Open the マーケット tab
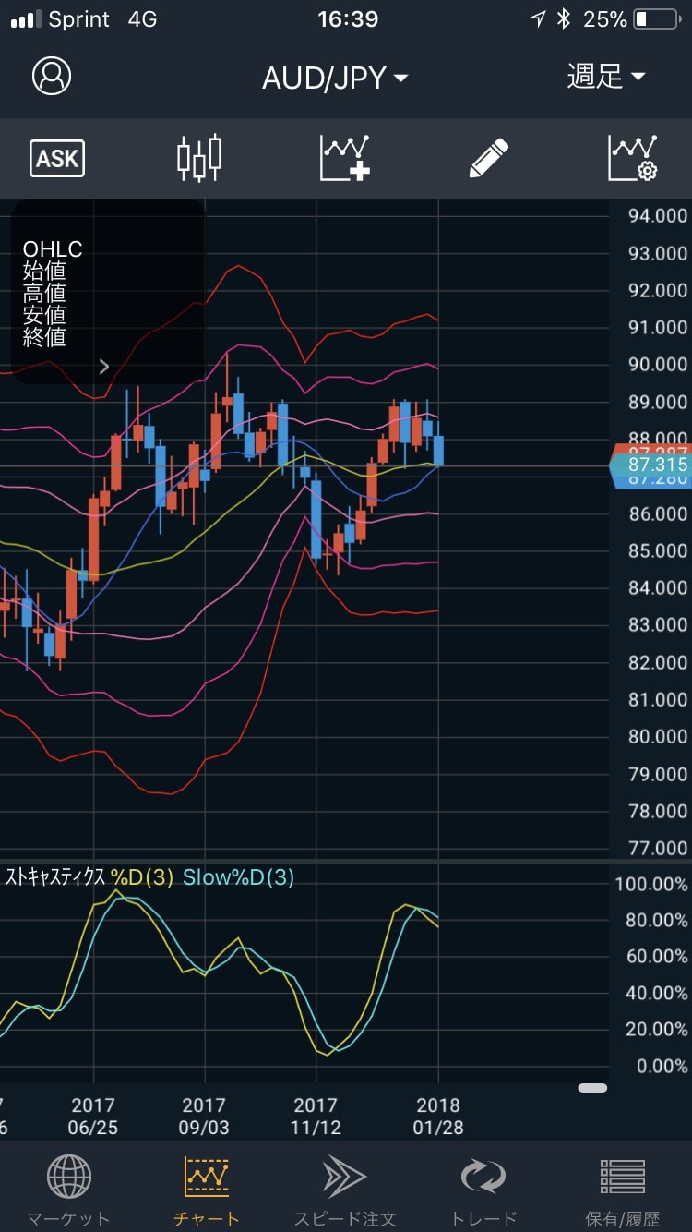The height and width of the screenshot is (1232, 692). click(x=68, y=1192)
